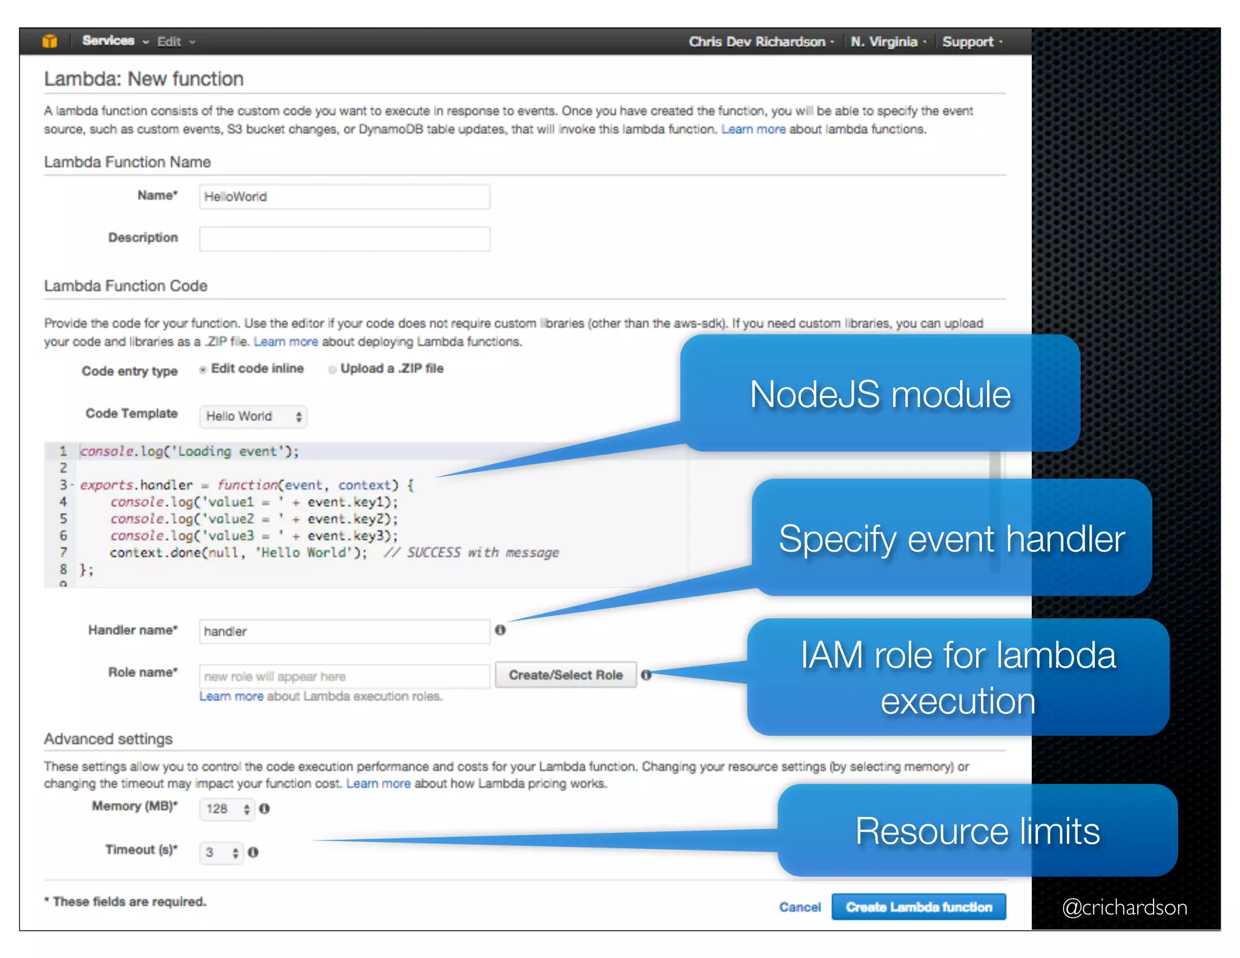Open the Edit menu in top bar
This screenshot has height=958, width=1240.
(176, 42)
